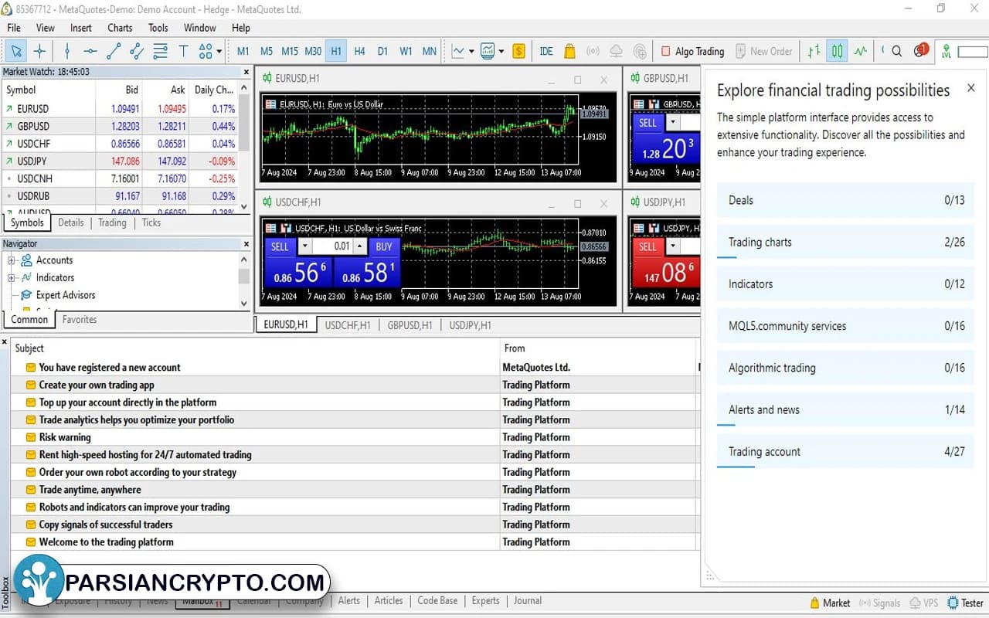Close the Market Watch panel
Screen dimensions: 989x618
point(246,72)
